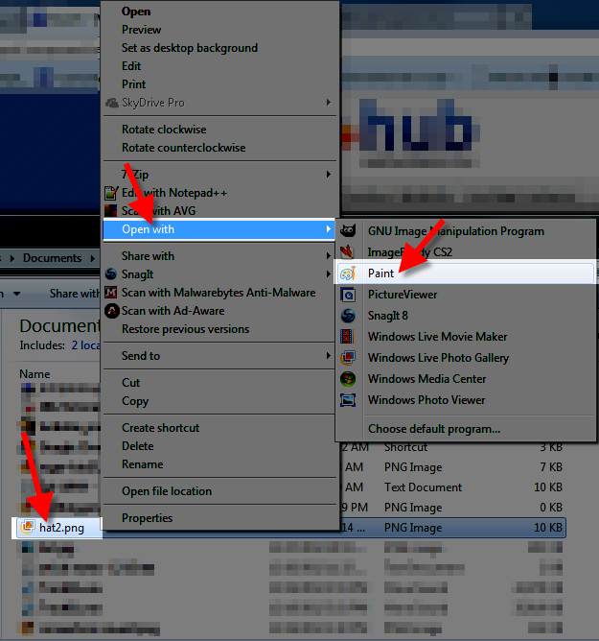The width and height of the screenshot is (599, 641).
Task: Click the Windows Live Movie Maker icon
Action: (x=349, y=337)
